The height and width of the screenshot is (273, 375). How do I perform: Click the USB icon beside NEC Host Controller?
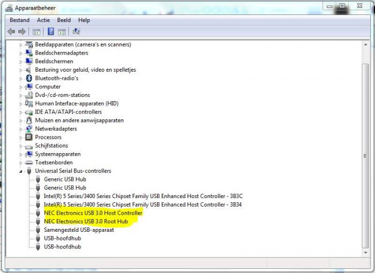[x=38, y=213]
